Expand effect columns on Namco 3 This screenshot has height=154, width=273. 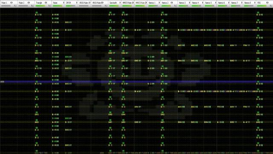pos(189,3)
